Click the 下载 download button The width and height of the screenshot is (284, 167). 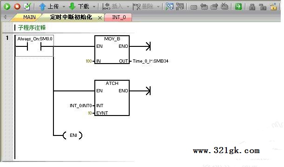click(79, 6)
